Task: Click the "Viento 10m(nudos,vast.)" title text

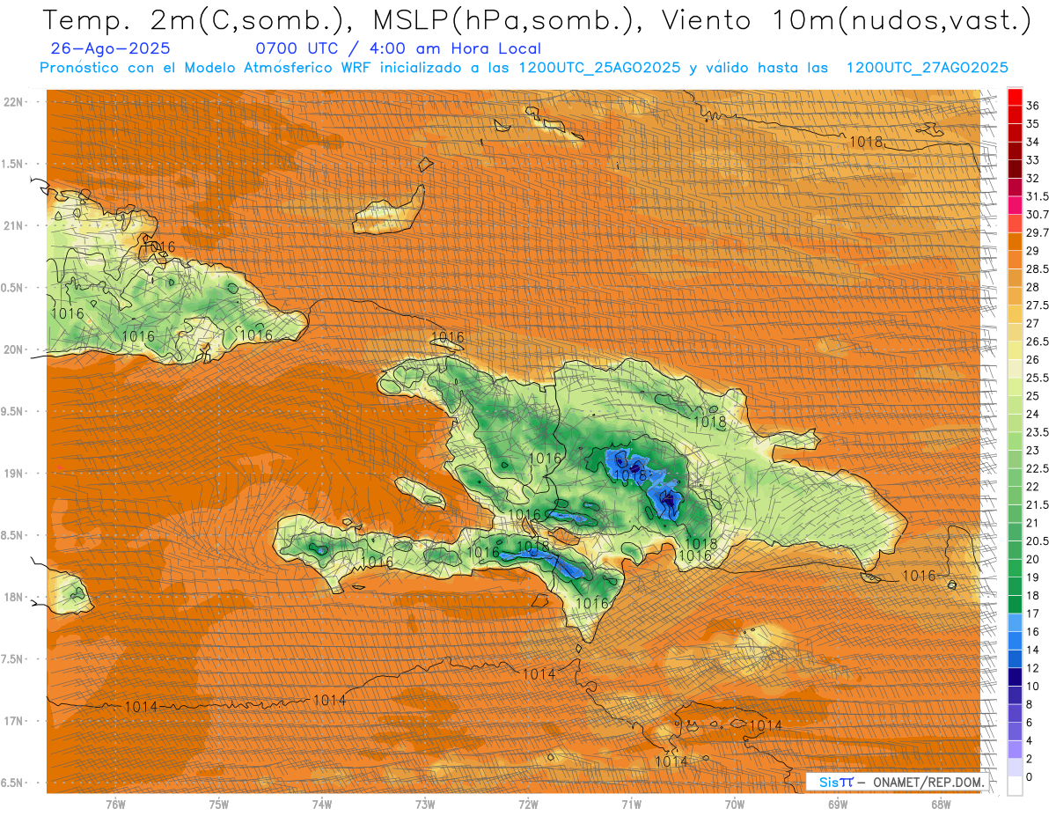Action: point(846,21)
